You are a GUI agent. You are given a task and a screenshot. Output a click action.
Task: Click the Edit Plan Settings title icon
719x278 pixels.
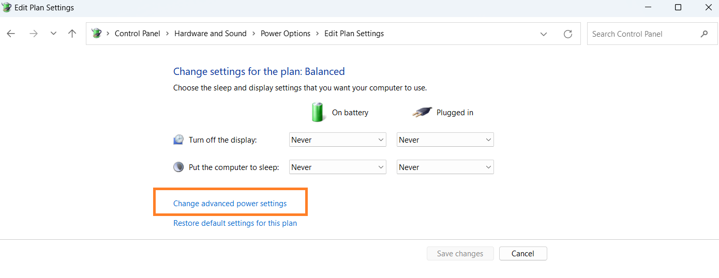pyautogui.click(x=7, y=8)
